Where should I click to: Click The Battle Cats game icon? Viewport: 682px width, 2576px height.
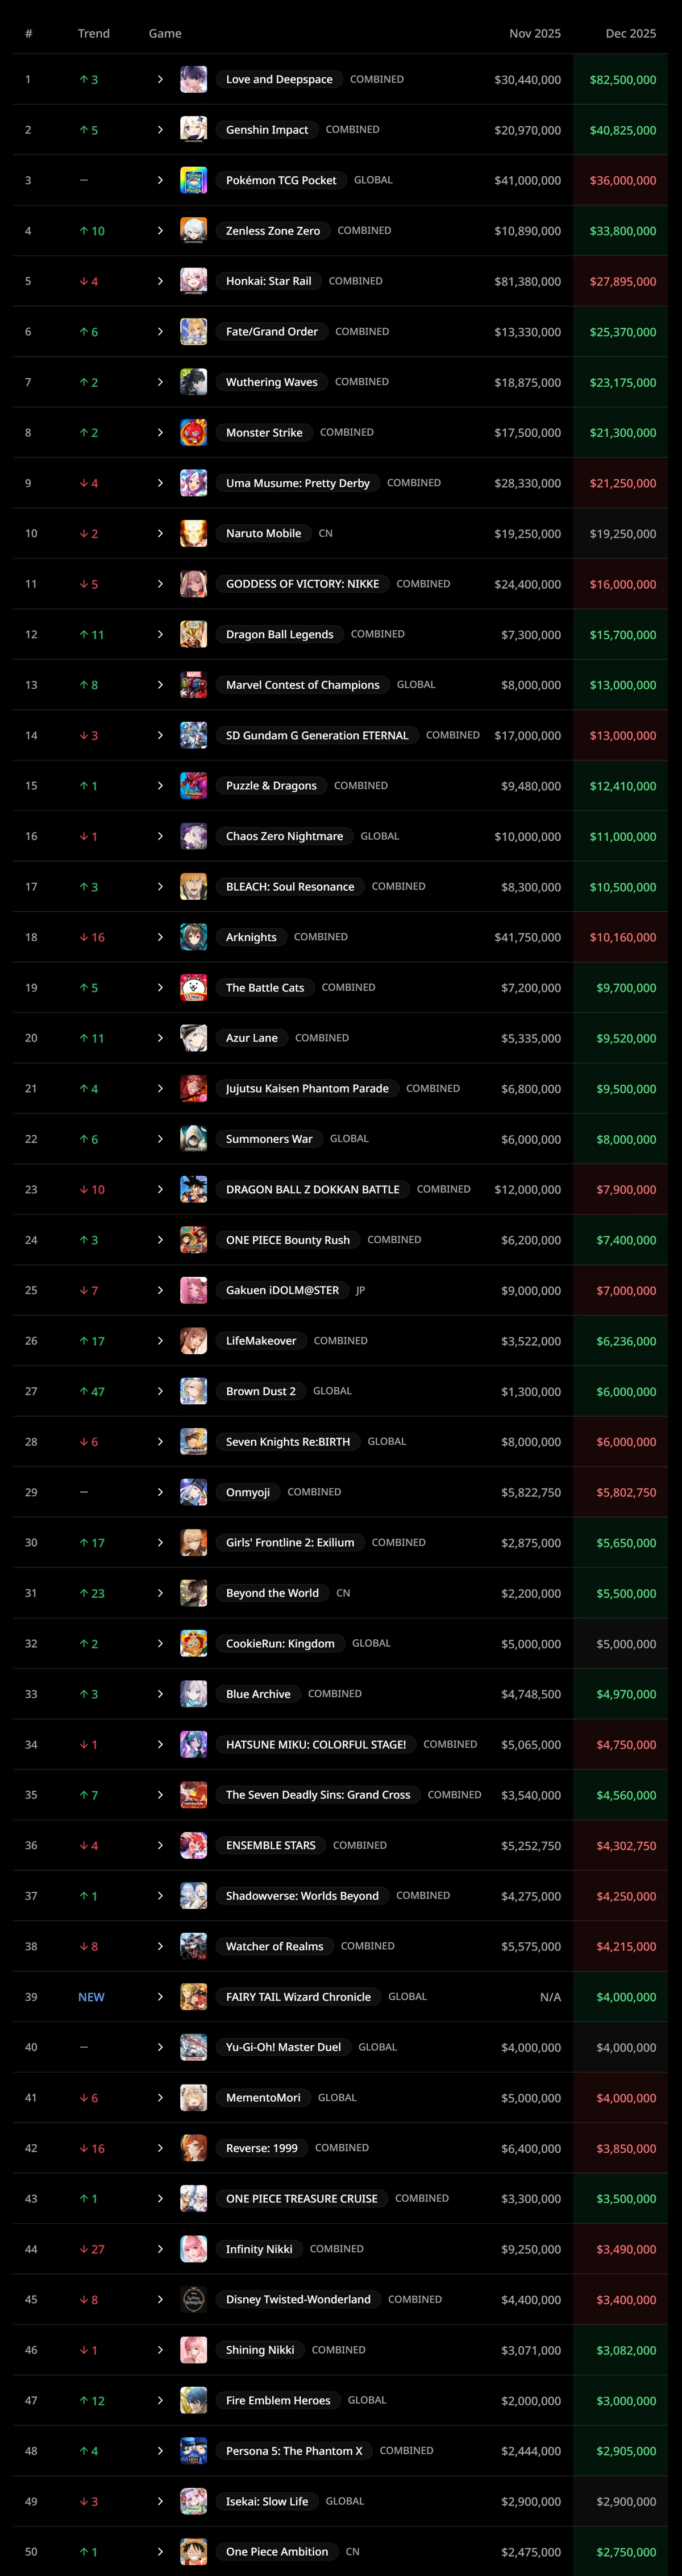(x=194, y=988)
